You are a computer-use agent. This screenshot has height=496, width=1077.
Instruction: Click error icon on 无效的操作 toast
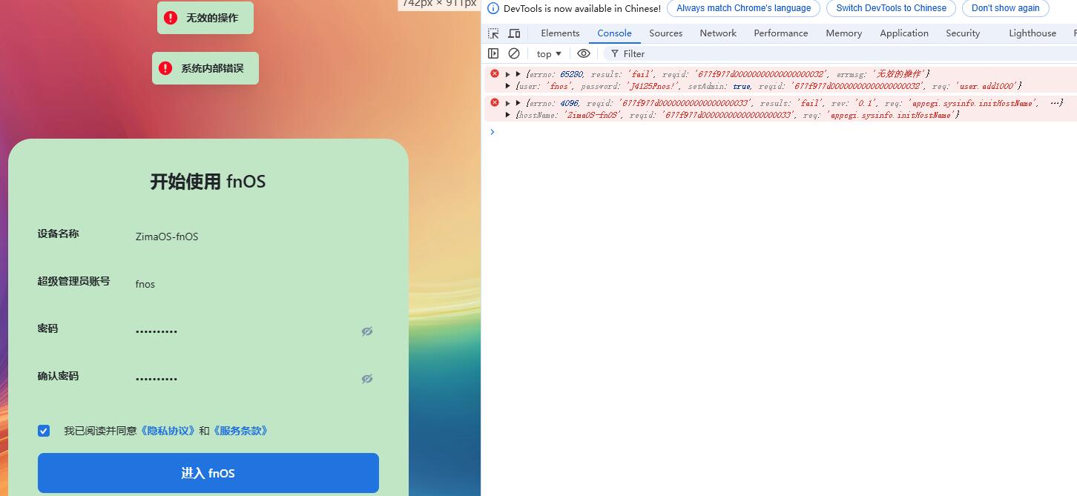pyautogui.click(x=171, y=18)
